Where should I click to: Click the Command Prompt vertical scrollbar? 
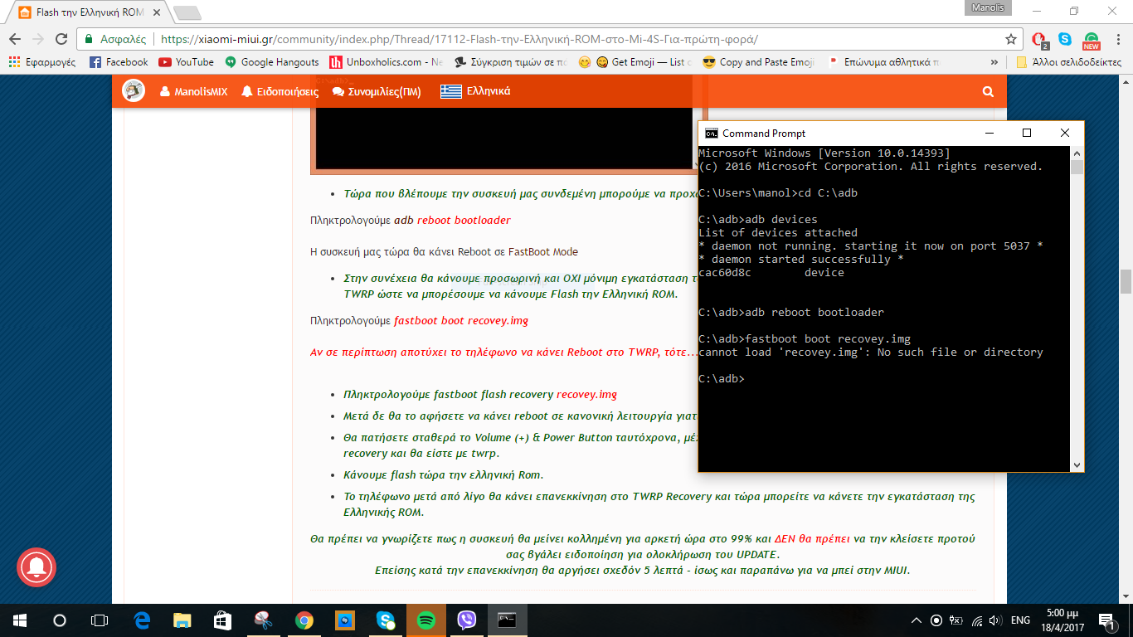pyautogui.click(x=1077, y=307)
